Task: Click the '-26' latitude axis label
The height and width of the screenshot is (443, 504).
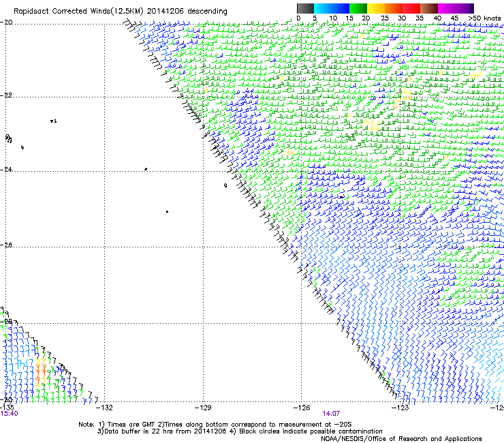Action: click(7, 245)
